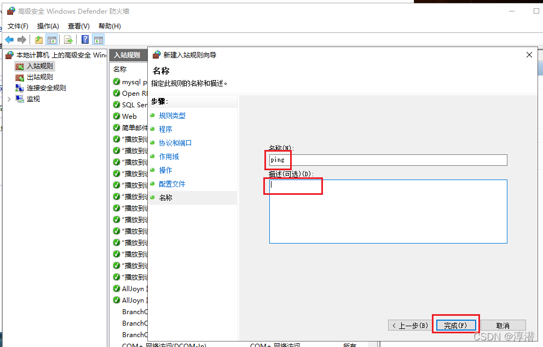Go to the 配置文件 wizard step

coord(172,184)
